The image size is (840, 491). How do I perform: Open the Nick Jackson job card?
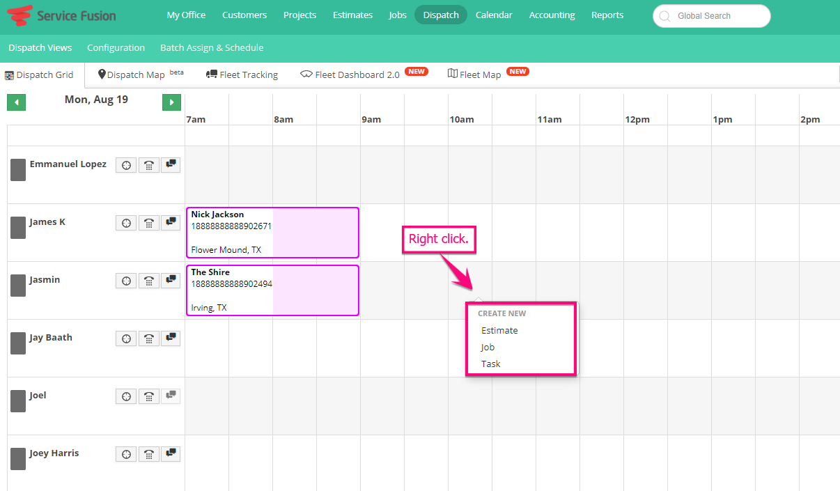pyautogui.click(x=272, y=233)
